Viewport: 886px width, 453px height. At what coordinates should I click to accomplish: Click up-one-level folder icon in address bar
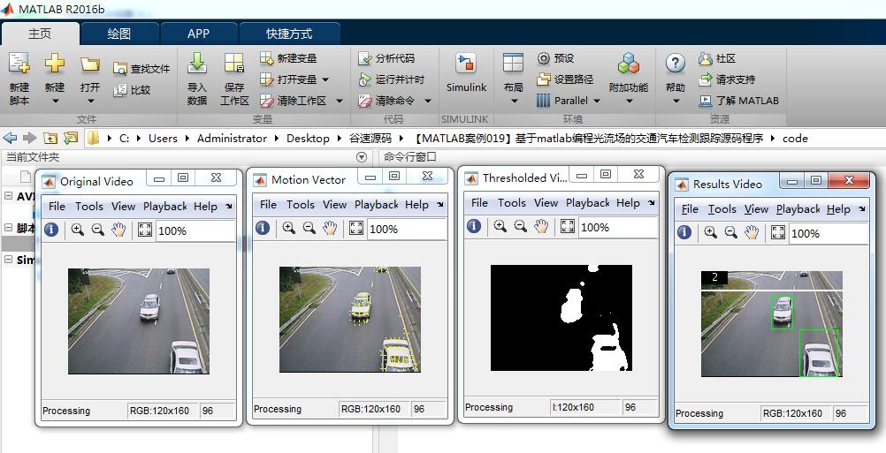(51, 139)
